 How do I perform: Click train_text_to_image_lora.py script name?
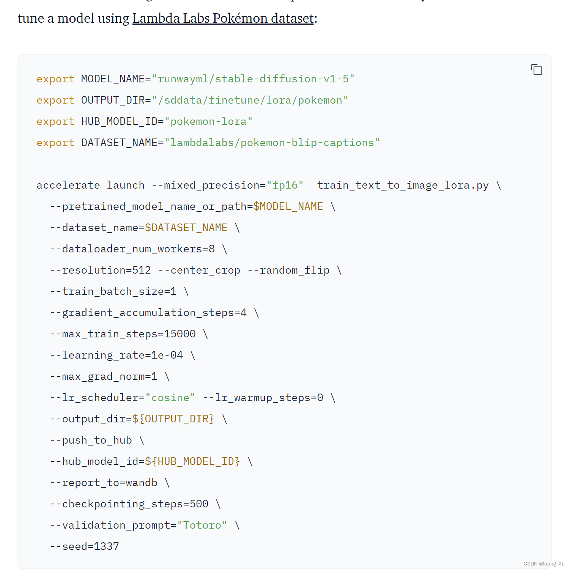[403, 185]
